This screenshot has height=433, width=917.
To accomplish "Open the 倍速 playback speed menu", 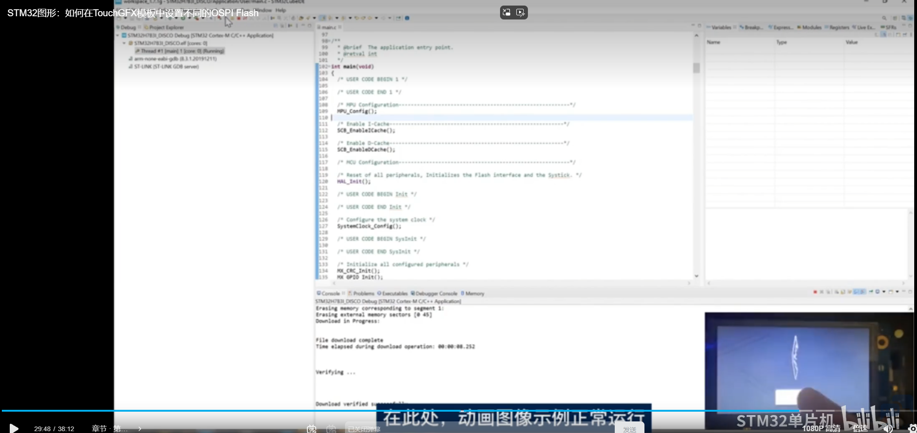I will tap(860, 428).
